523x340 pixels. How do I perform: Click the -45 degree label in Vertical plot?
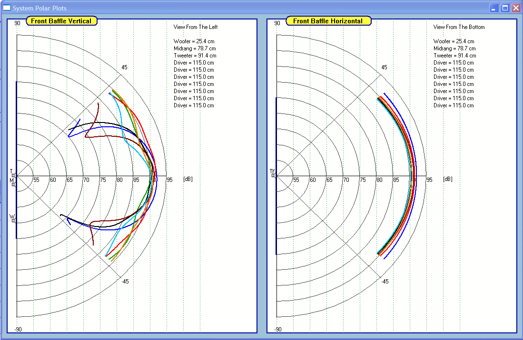125,282
